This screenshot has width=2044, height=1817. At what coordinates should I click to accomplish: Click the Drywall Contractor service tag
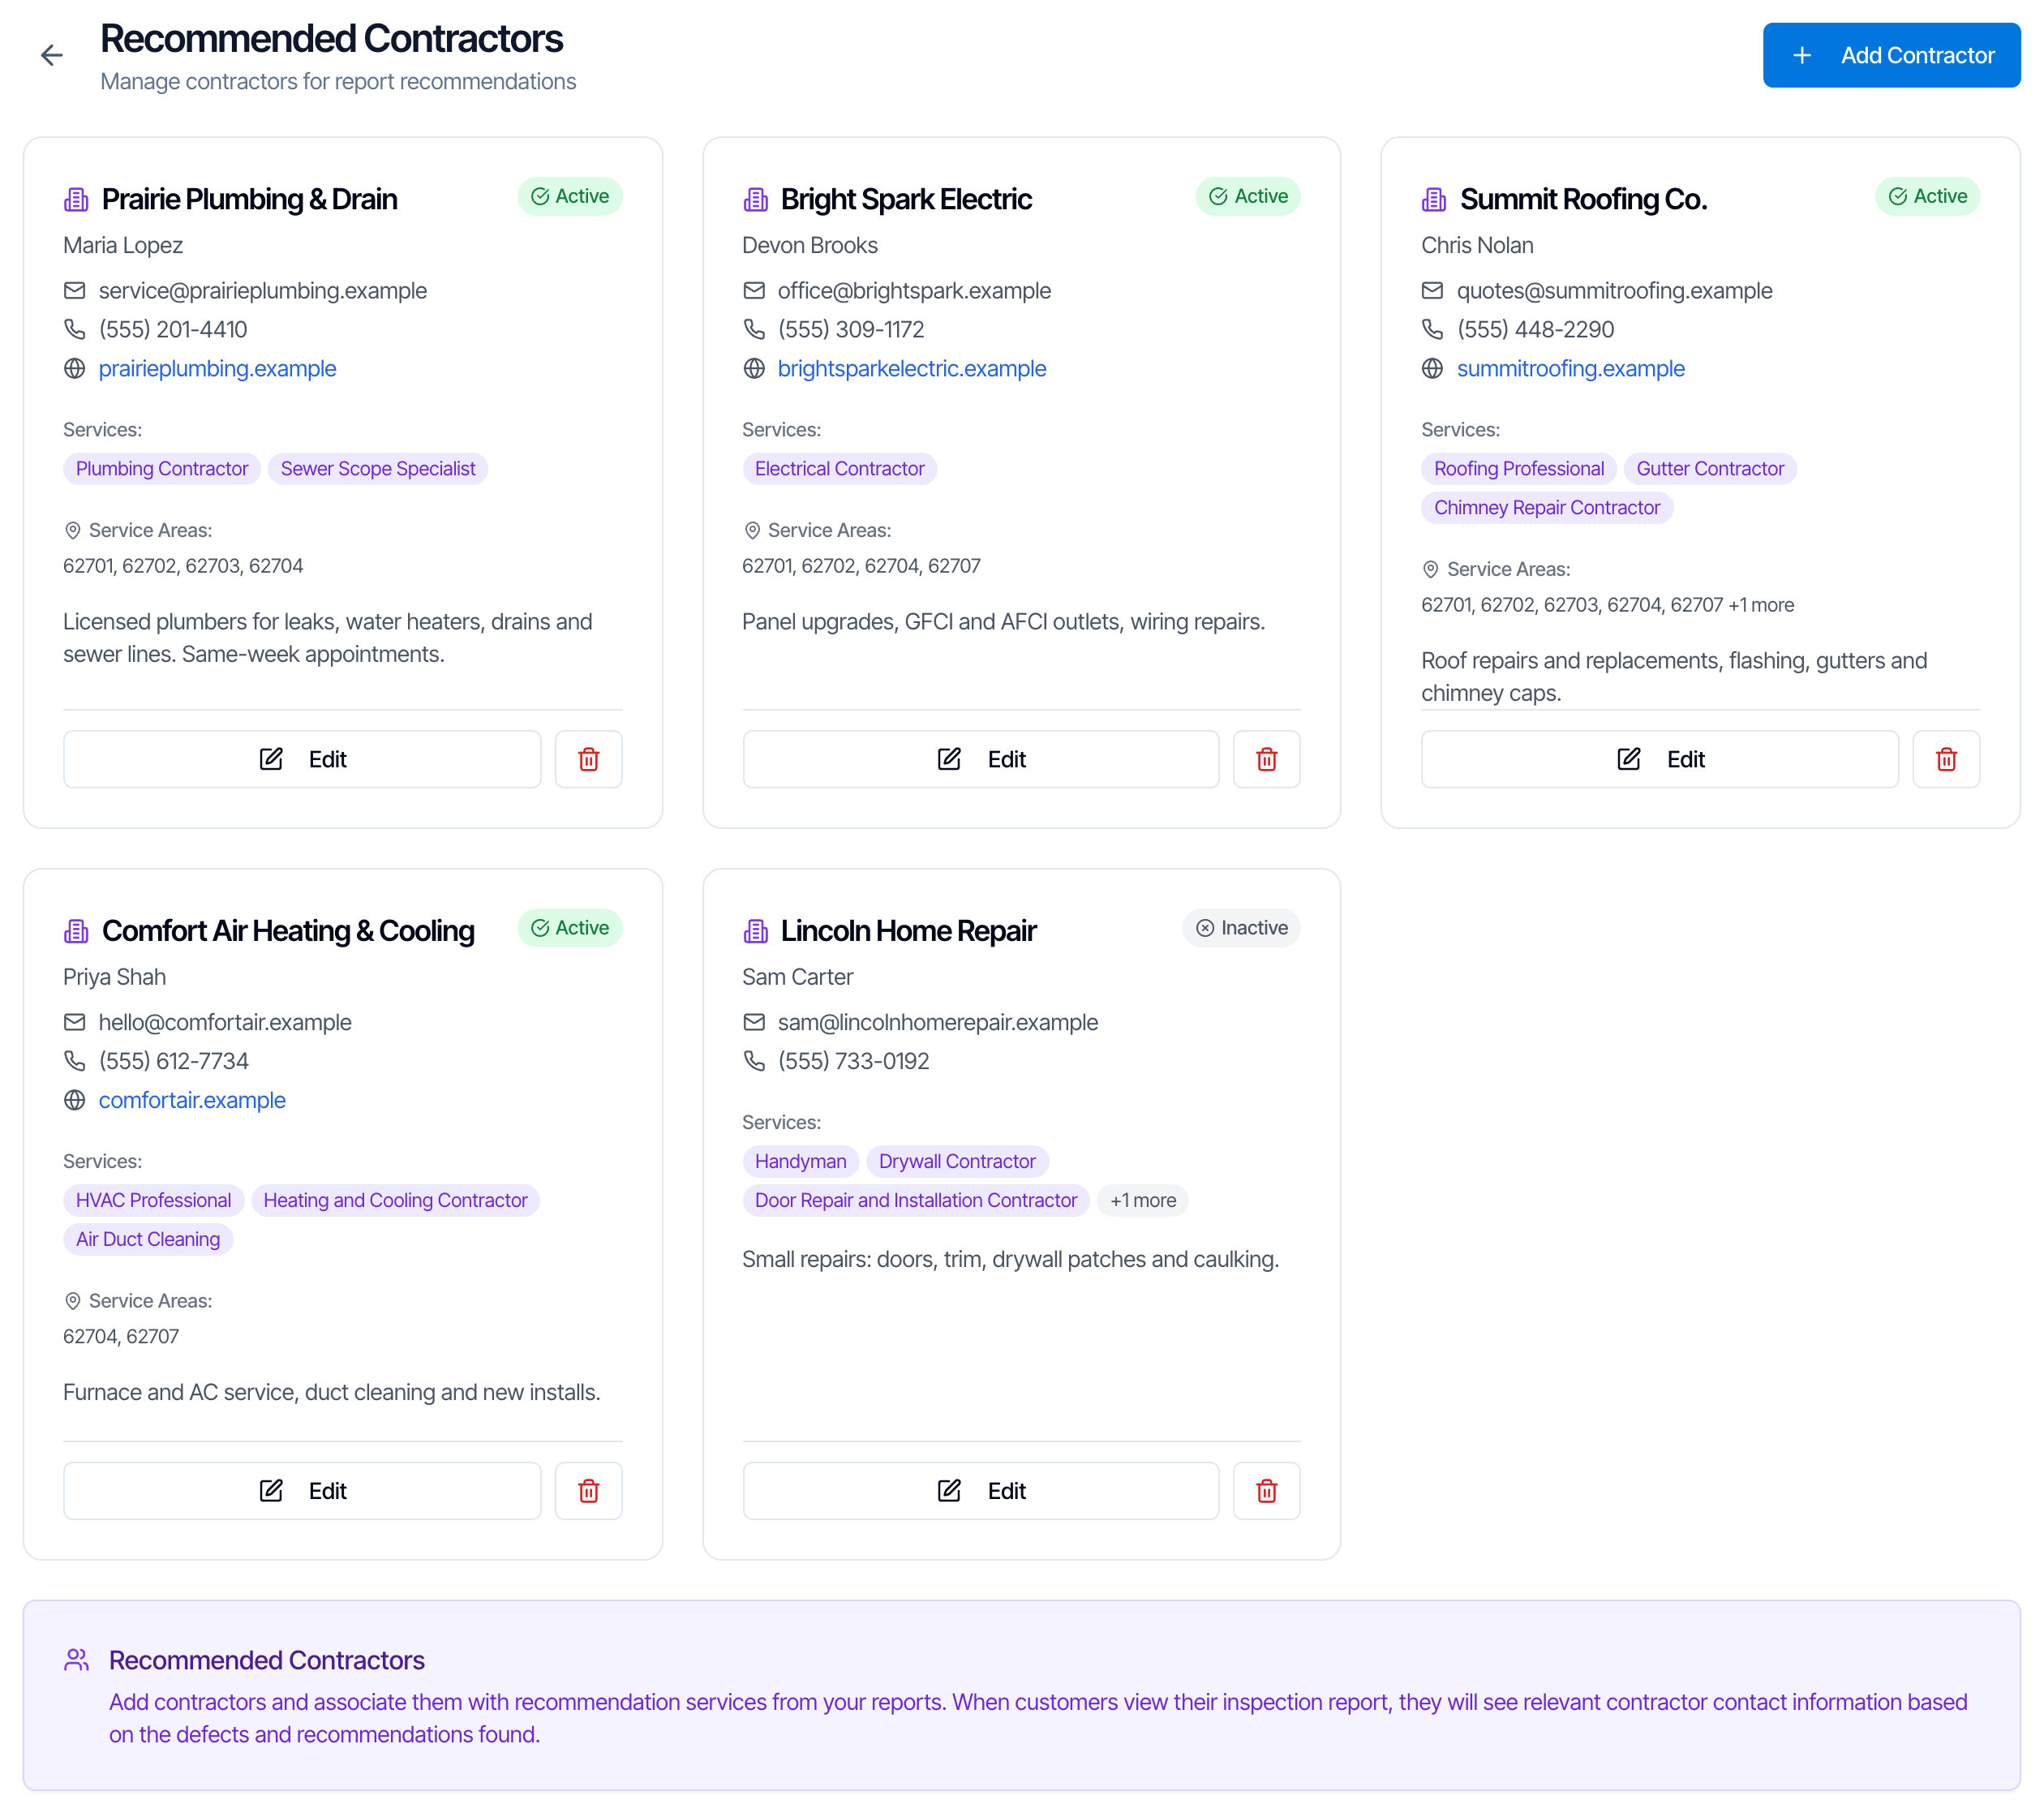click(957, 1161)
